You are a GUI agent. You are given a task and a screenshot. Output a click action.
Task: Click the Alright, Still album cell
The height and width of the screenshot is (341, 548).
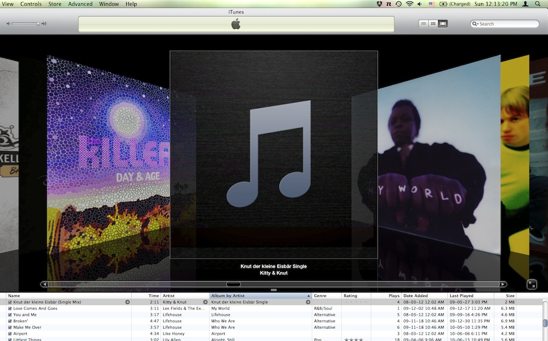tap(223, 339)
